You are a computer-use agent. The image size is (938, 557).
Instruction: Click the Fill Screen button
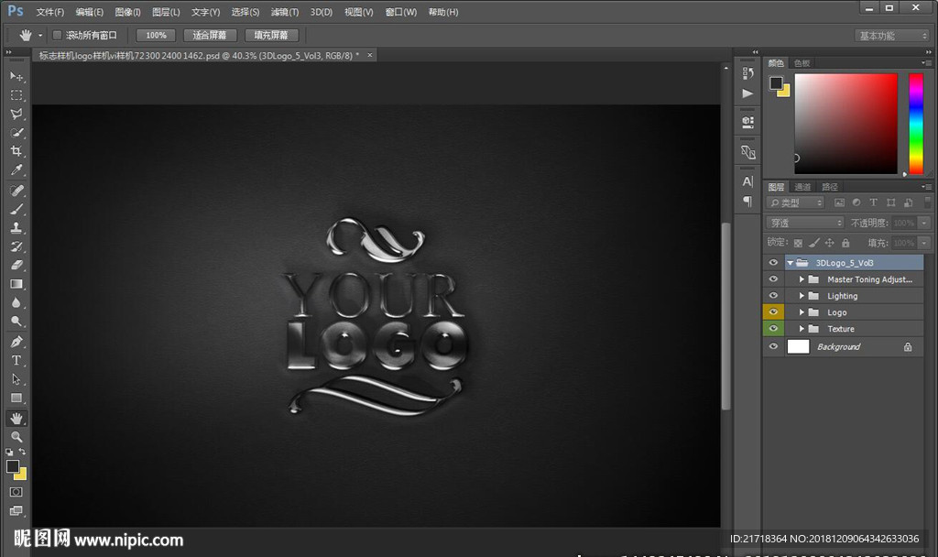(x=271, y=36)
